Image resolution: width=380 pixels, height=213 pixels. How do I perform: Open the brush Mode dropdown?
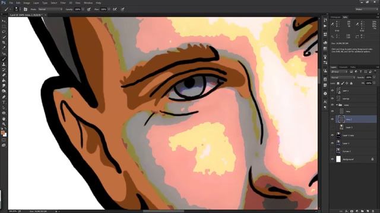50,9
